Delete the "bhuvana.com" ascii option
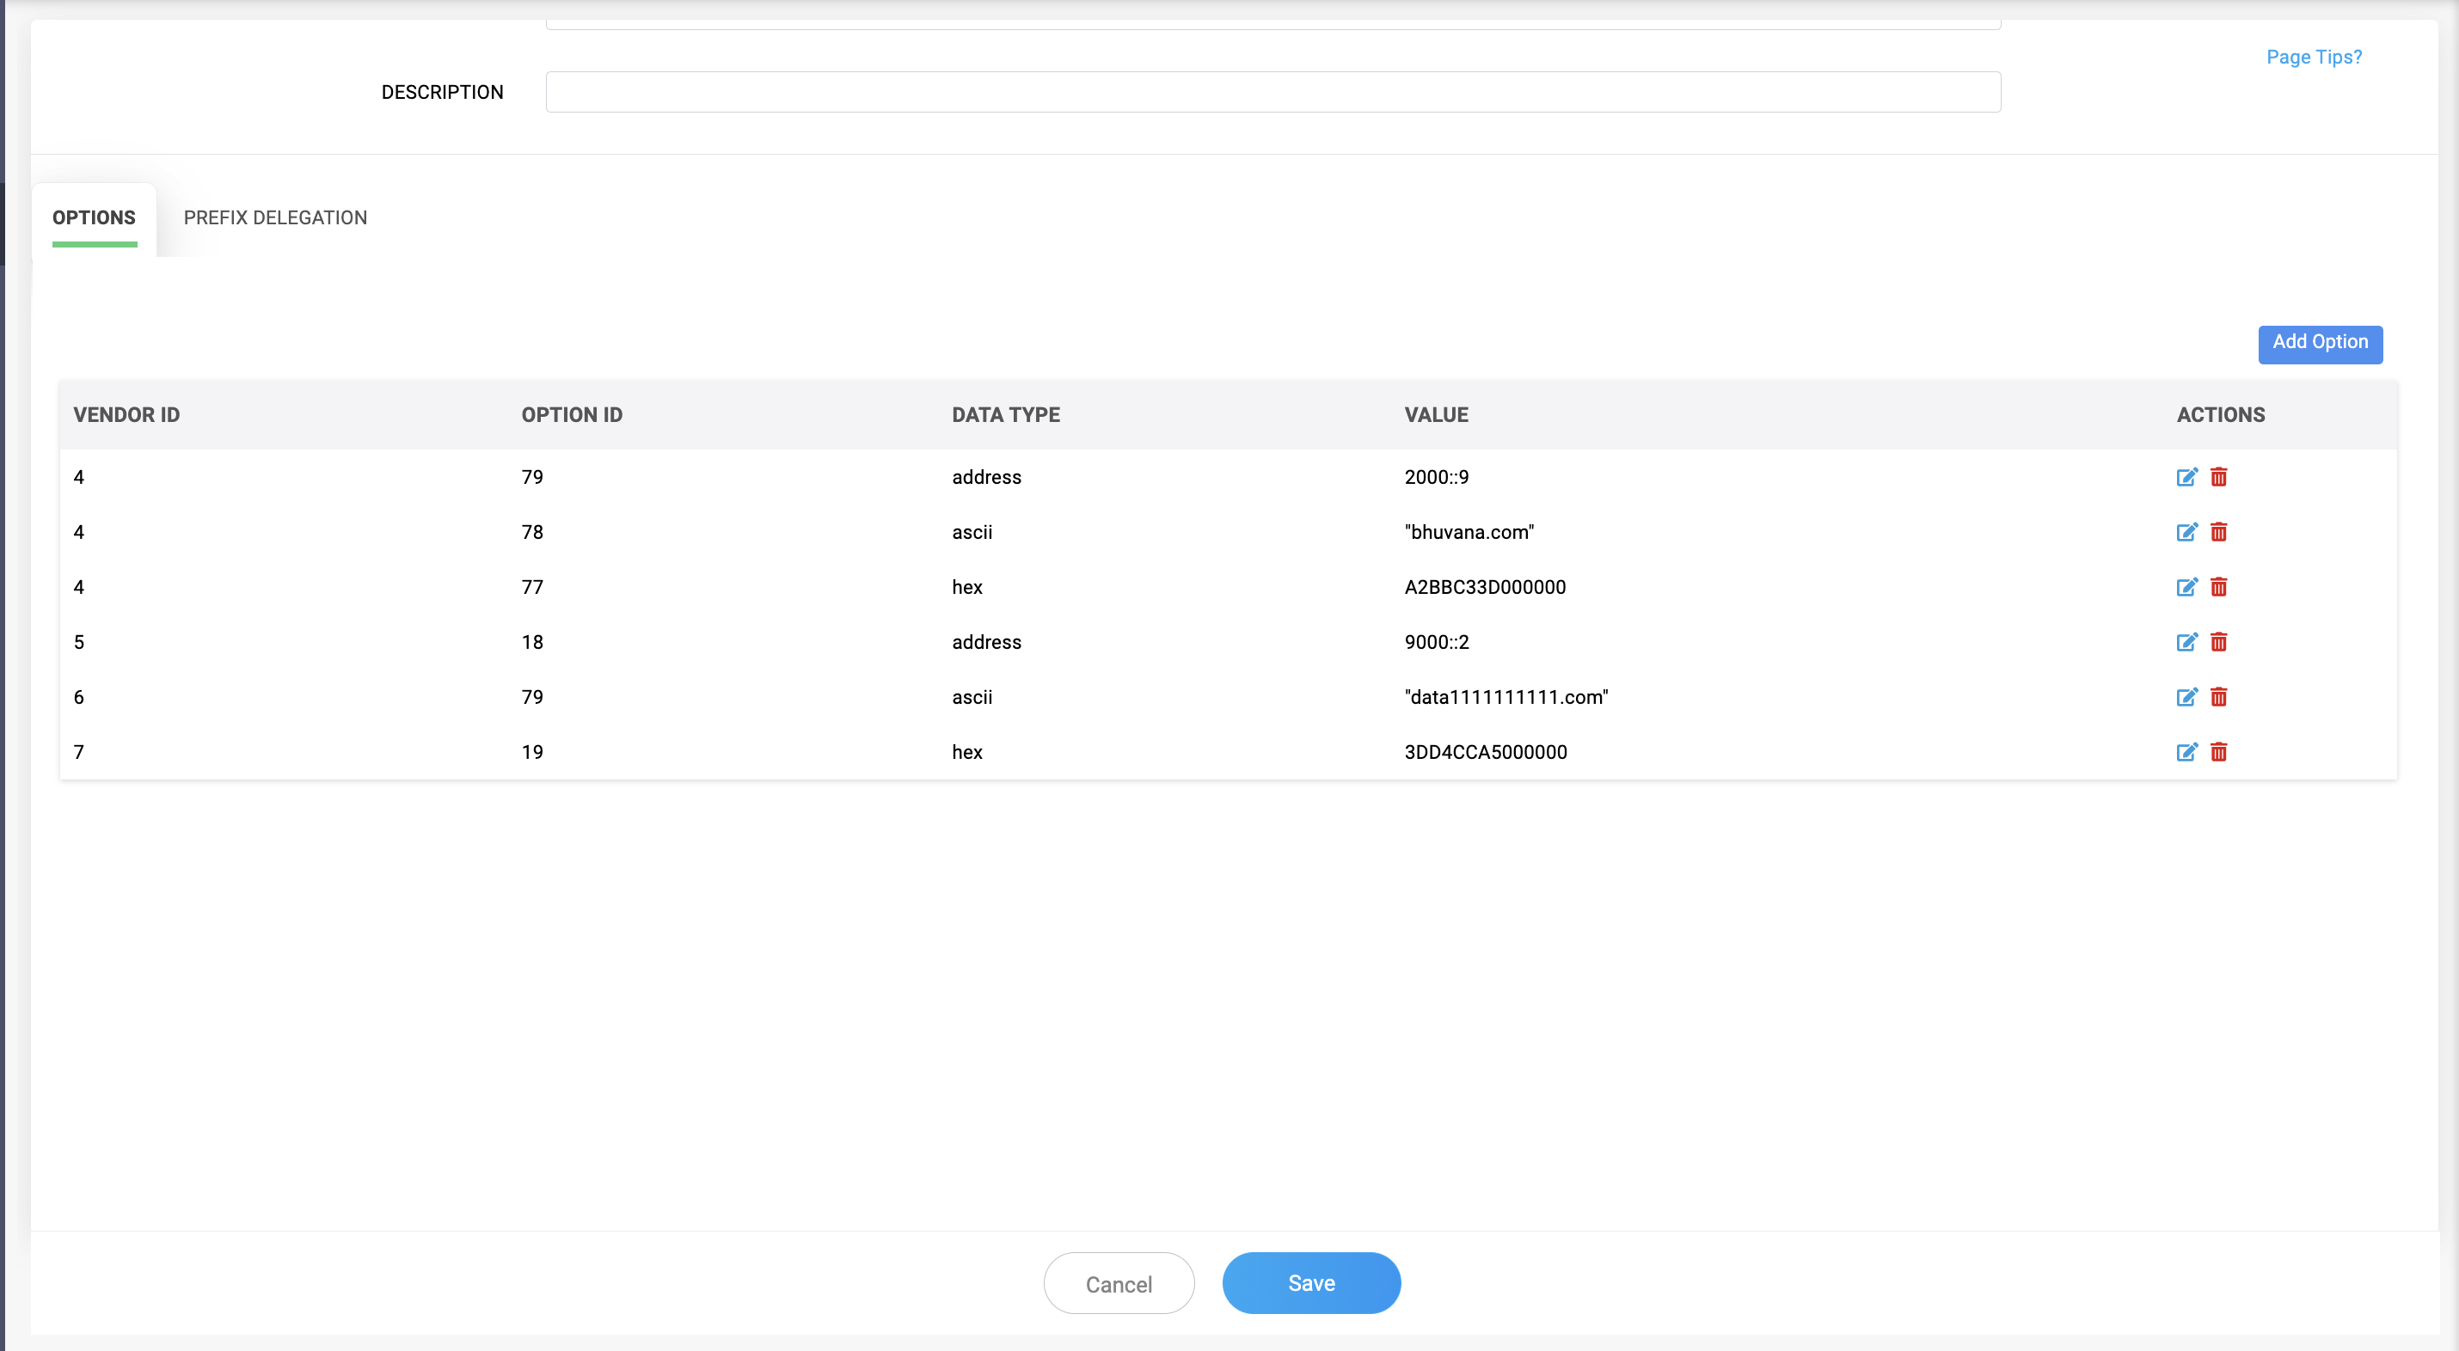This screenshot has width=2459, height=1351. (2218, 532)
